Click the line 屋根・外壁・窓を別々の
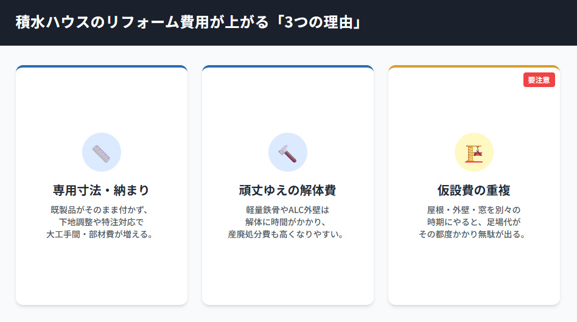This screenshot has width=577, height=322. point(474,210)
